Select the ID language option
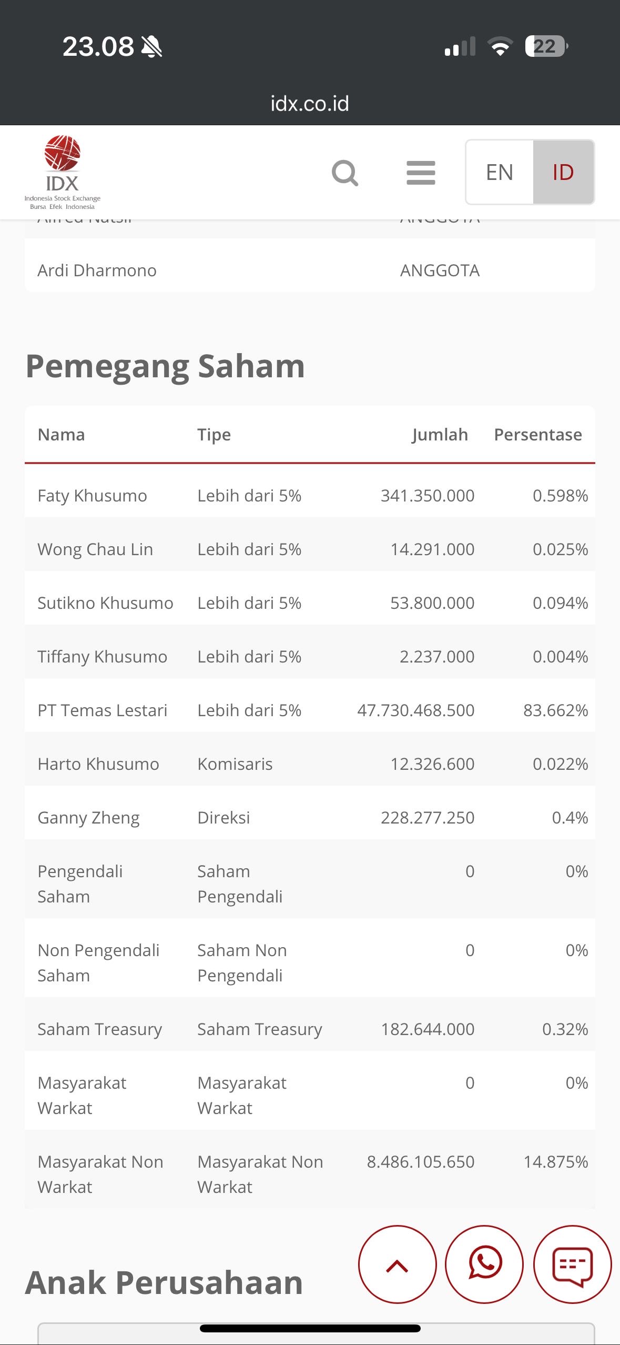The height and width of the screenshot is (1345, 620). coord(563,172)
